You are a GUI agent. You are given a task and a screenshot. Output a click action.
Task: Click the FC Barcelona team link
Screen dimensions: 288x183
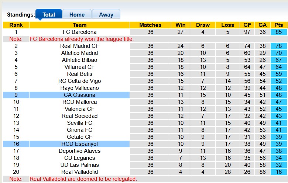pyautogui.click(x=79, y=32)
